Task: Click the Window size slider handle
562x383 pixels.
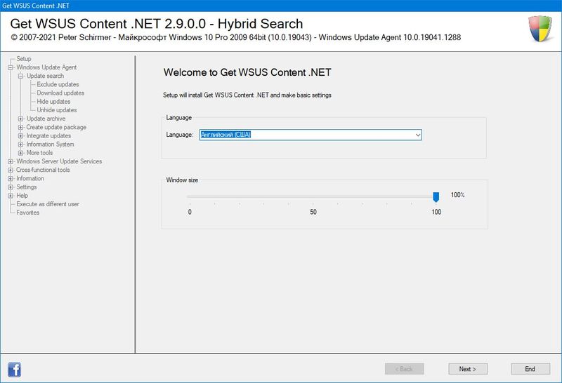Action: [436, 196]
